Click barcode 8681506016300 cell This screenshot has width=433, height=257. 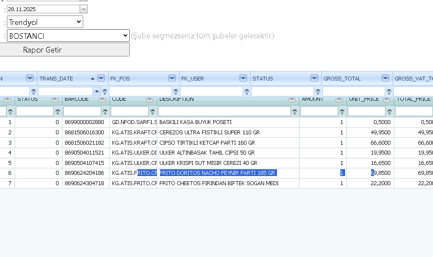pos(86,132)
